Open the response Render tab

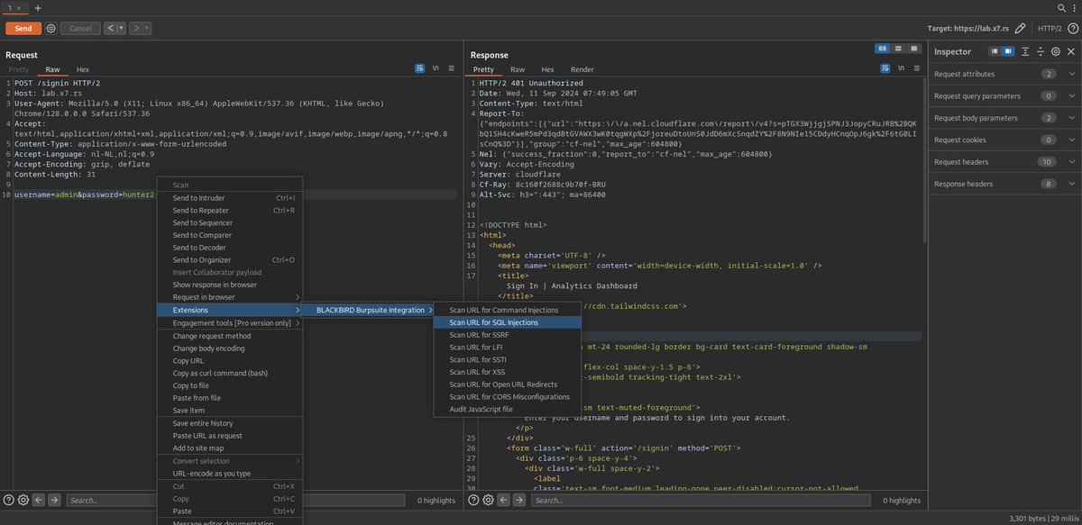click(582, 69)
